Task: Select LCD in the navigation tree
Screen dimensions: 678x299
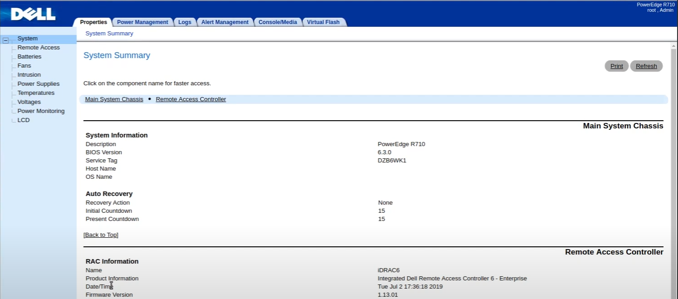Action: tap(24, 120)
